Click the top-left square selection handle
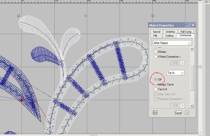Image resolution: width=210 pixels, height=136 pixels. coord(18,16)
